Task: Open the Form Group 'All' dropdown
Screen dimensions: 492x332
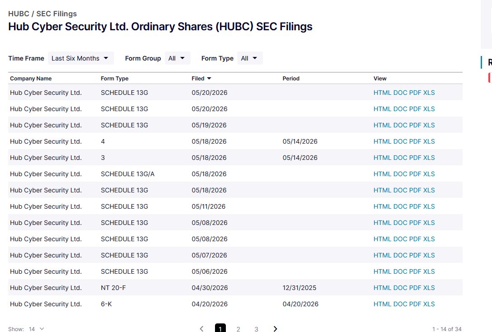Action: coord(177,58)
